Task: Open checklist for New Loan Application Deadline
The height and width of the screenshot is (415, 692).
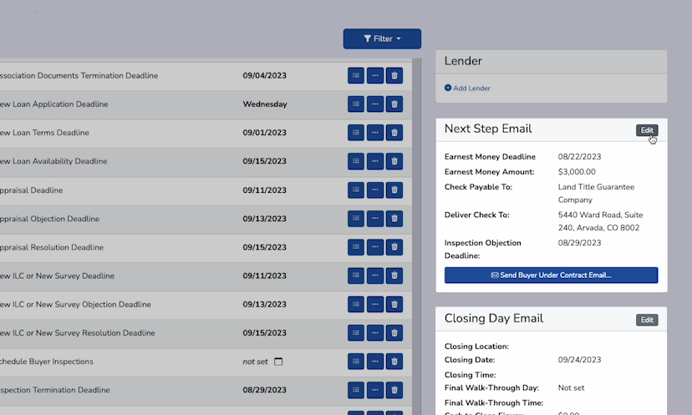Action: click(x=356, y=104)
